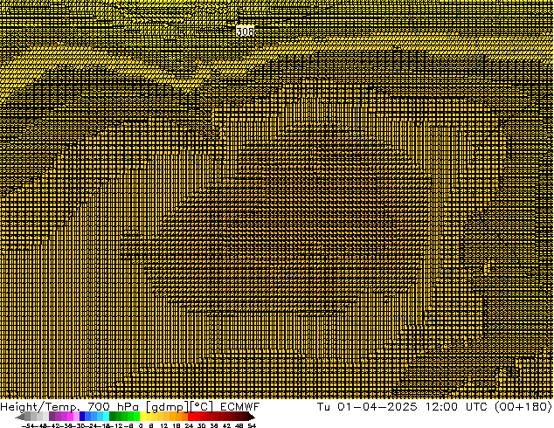Click the Height/Temp. 700 hPa title text
The height and width of the screenshot is (428, 554).
pyautogui.click(x=69, y=406)
